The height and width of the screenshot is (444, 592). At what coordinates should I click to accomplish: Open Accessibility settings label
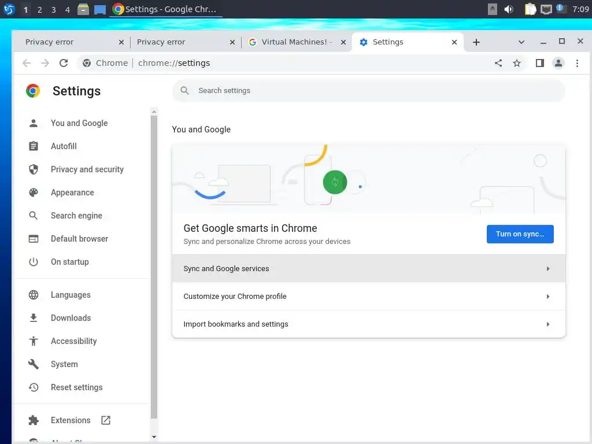tap(74, 341)
